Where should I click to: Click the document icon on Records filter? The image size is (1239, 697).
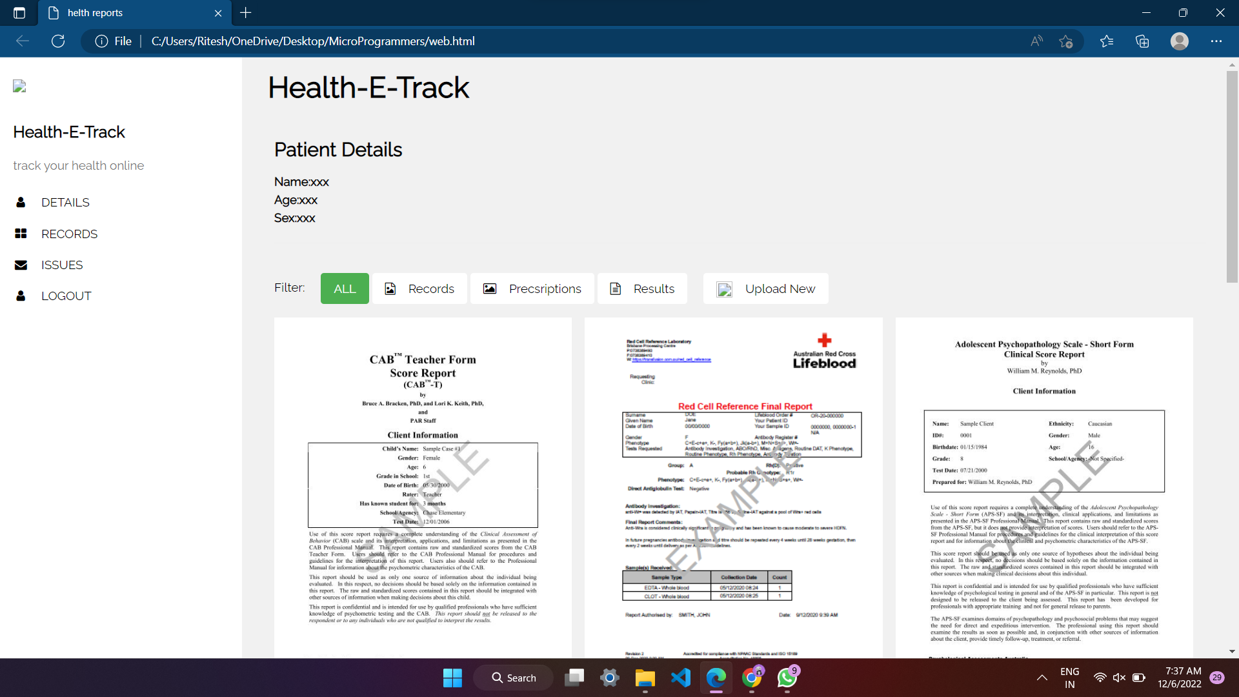coord(390,289)
